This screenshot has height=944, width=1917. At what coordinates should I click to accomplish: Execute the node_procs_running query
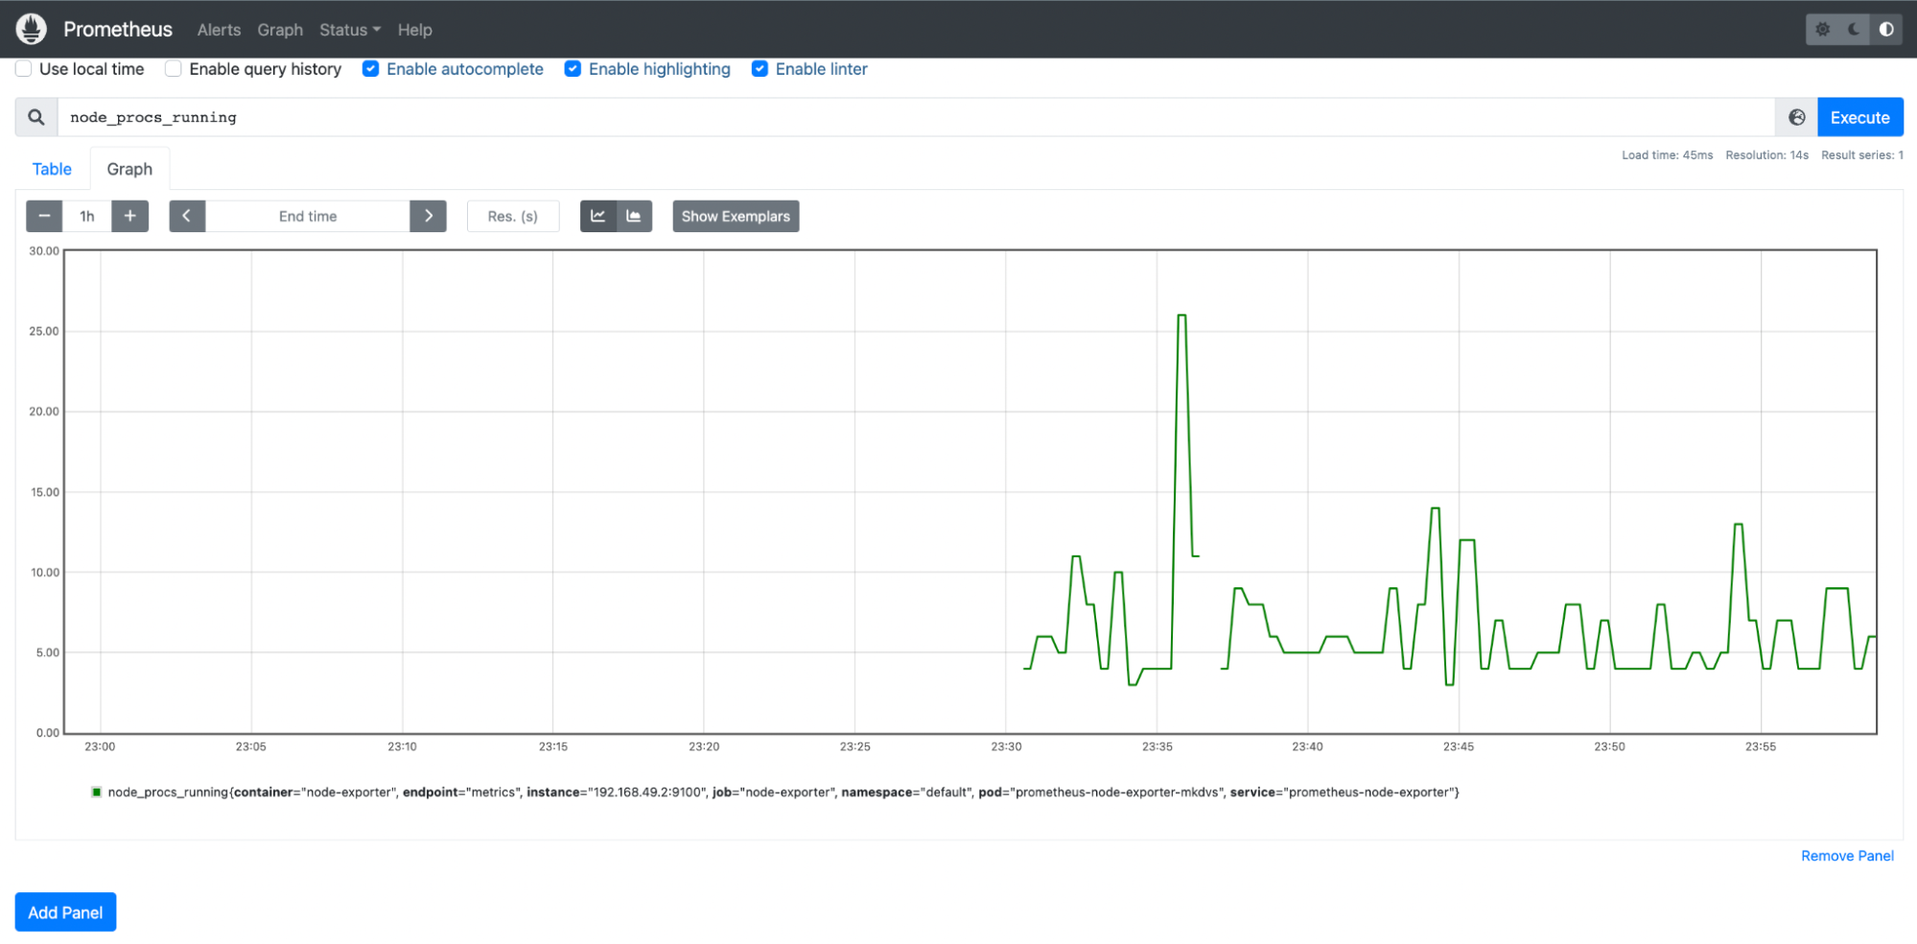tap(1859, 116)
